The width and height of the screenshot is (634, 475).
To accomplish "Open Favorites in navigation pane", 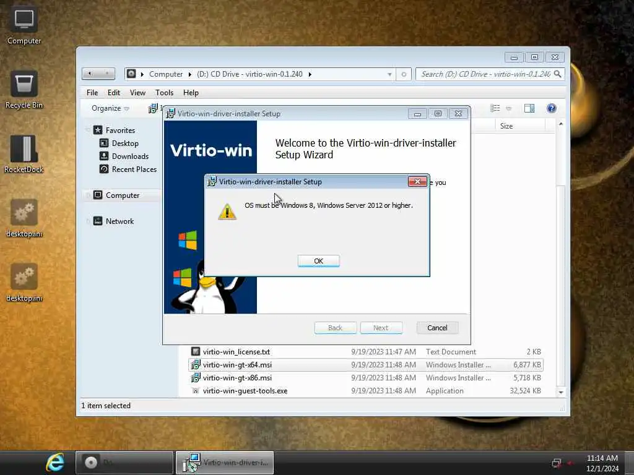I will pyautogui.click(x=120, y=130).
